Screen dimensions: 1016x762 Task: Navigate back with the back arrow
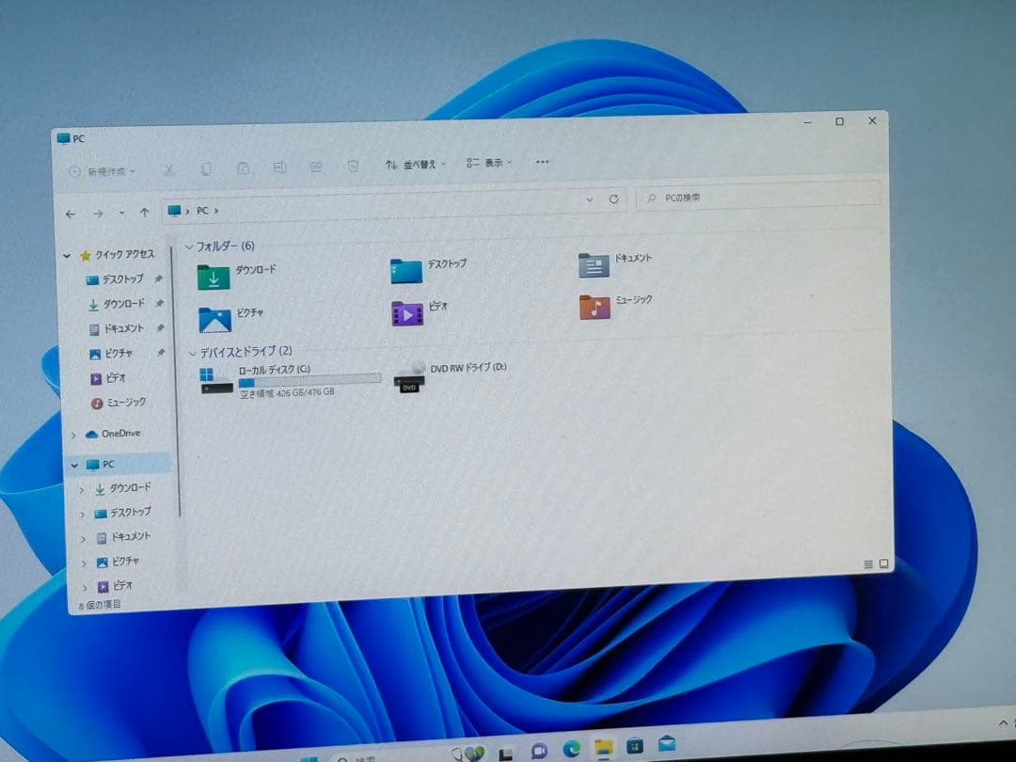point(70,214)
